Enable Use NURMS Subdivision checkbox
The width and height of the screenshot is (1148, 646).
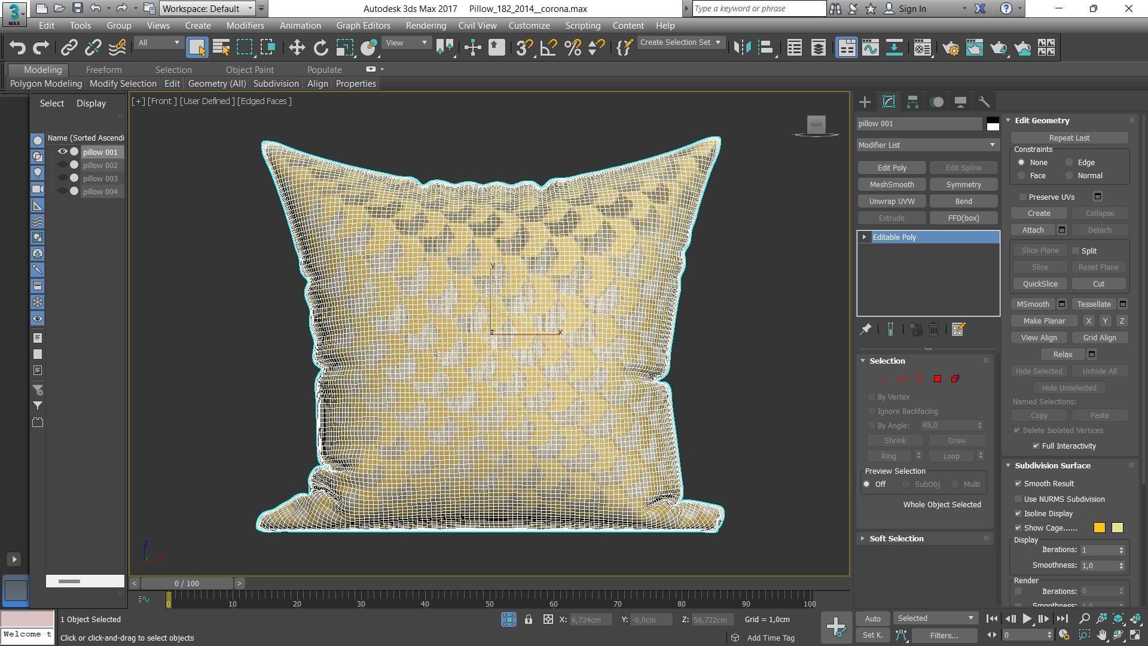click(x=1018, y=499)
